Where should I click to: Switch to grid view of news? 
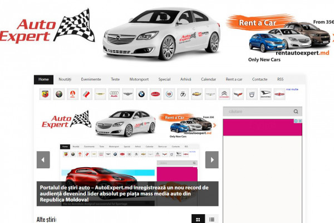[198, 219]
